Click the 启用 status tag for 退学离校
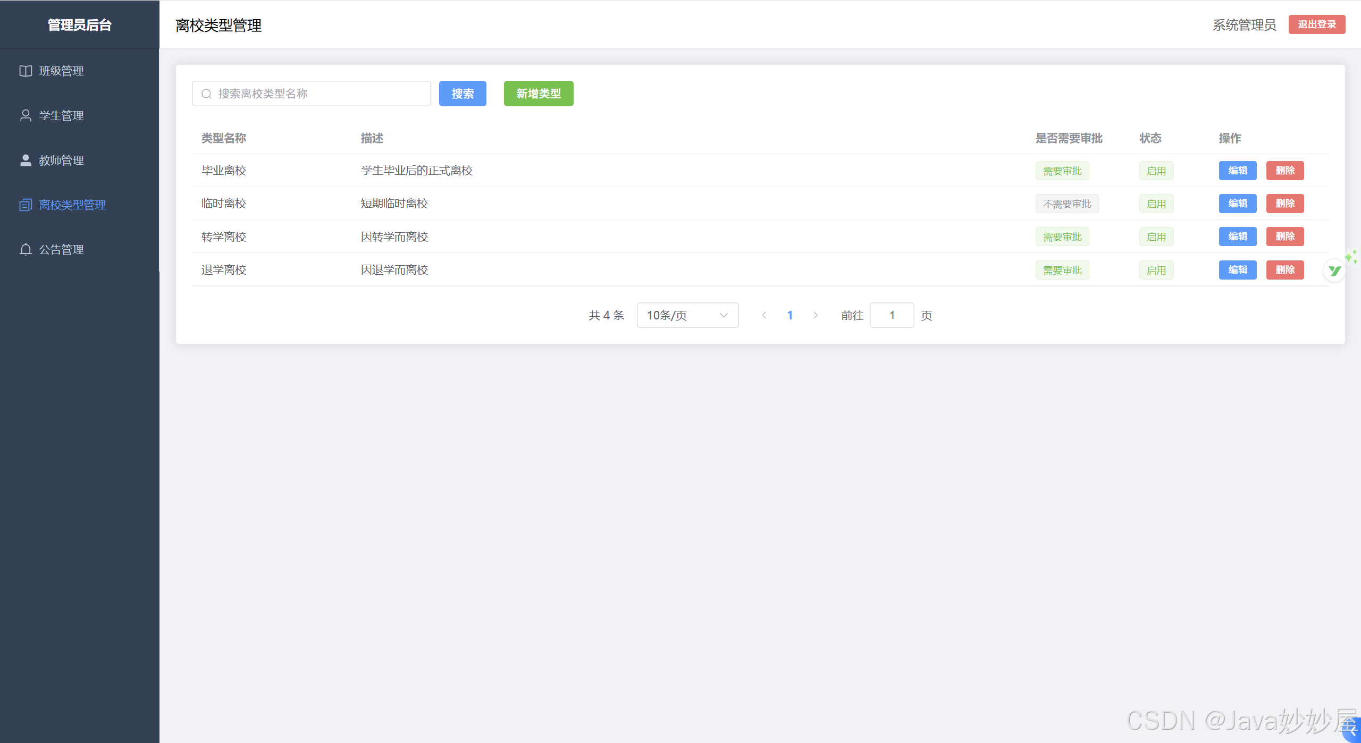 coord(1156,271)
